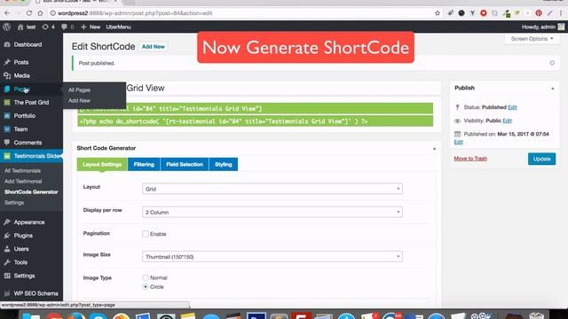Open ShortCode Generator submenu item

click(31, 192)
